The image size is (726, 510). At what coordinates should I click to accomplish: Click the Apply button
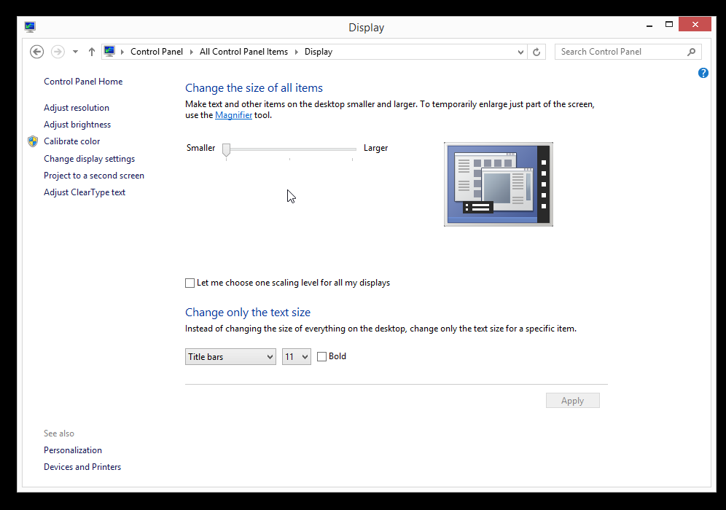pyautogui.click(x=573, y=401)
